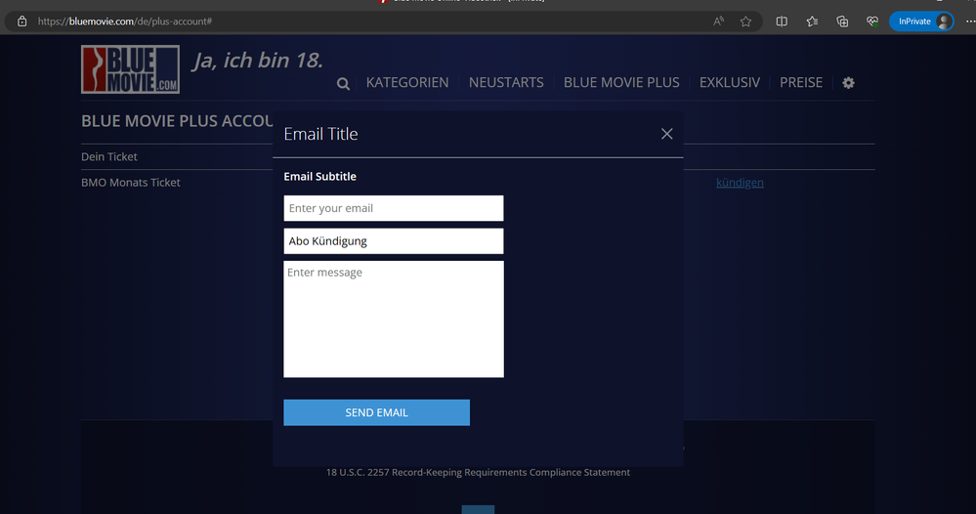Open Browser essentials heart icon
Viewport: 976px width, 514px height.
872,21
